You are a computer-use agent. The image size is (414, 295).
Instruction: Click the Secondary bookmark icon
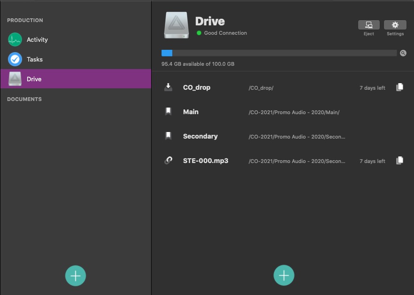click(168, 136)
